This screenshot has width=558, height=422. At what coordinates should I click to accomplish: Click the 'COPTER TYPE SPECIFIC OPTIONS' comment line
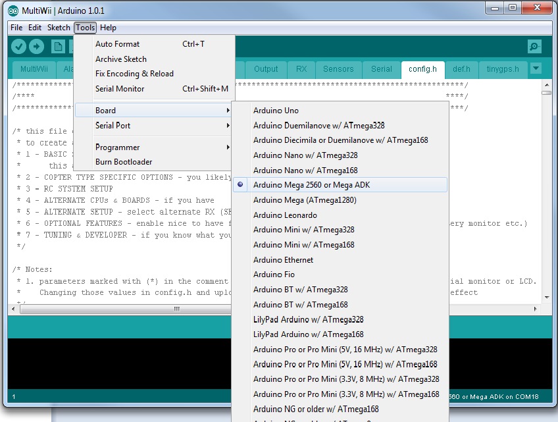[124, 177]
